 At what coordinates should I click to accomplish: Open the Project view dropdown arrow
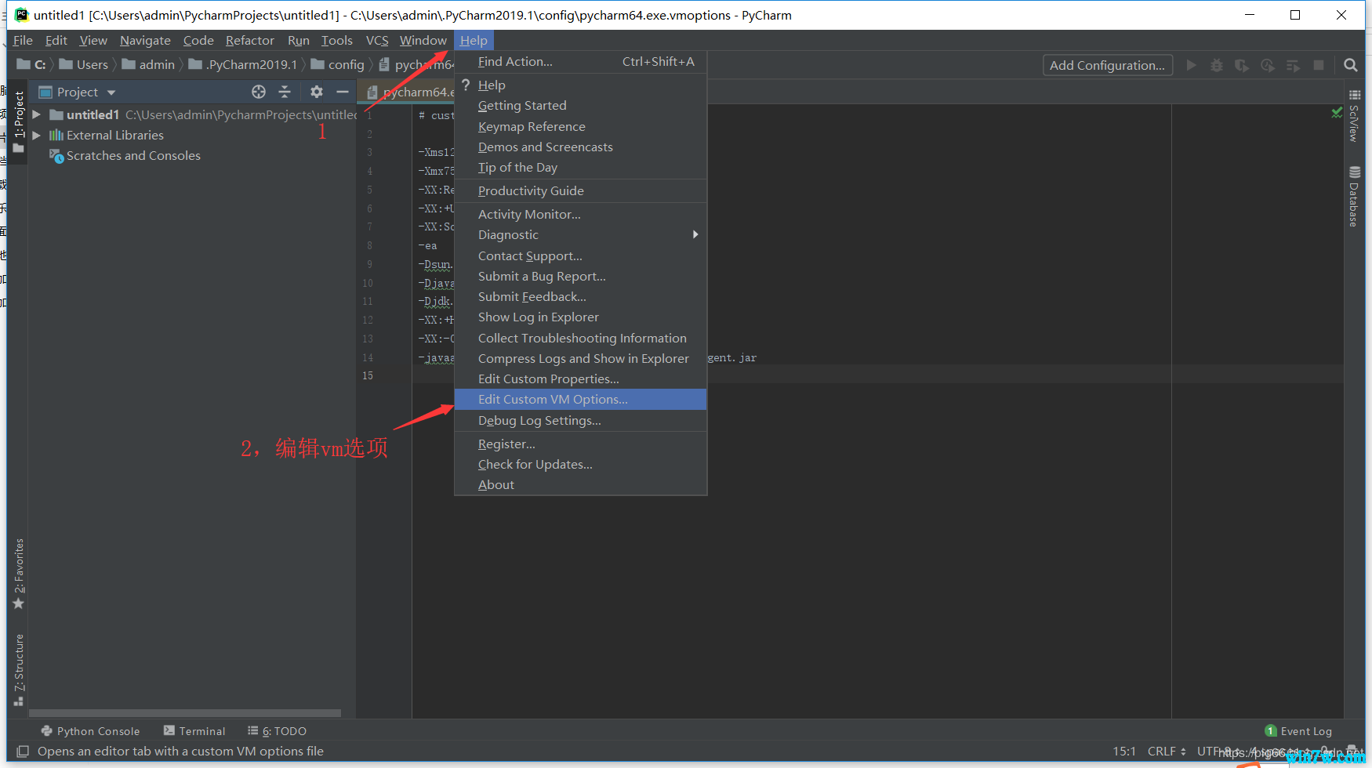click(111, 92)
